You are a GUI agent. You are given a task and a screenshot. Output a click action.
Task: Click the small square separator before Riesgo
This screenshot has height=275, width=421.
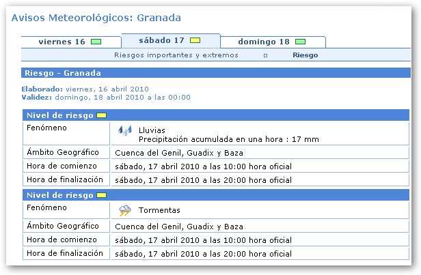[x=265, y=55]
